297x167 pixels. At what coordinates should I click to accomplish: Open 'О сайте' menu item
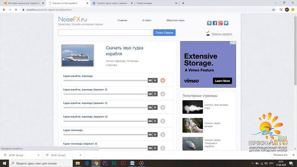click(147, 20)
